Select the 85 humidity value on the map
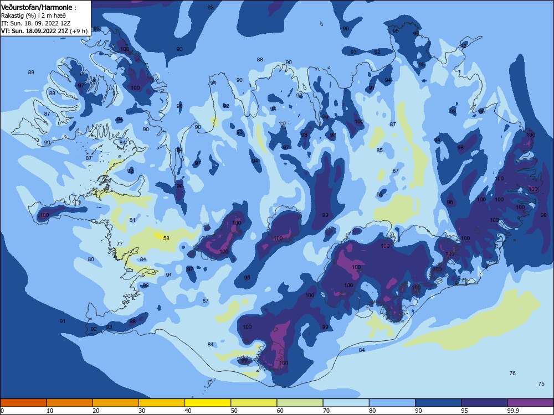 coord(379,151)
